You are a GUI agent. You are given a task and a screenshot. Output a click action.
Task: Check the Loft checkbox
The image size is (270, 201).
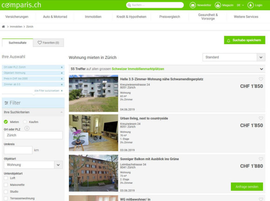pyautogui.click(x=6, y=178)
